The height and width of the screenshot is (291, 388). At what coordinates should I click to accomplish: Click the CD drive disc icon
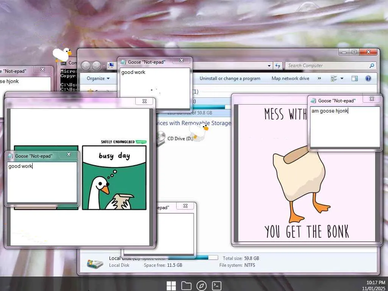(x=161, y=139)
